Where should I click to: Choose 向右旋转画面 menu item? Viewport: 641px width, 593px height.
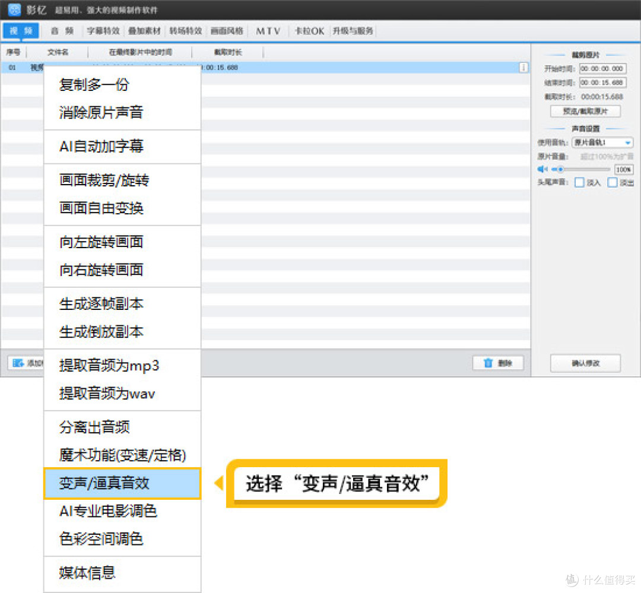pyautogui.click(x=122, y=269)
